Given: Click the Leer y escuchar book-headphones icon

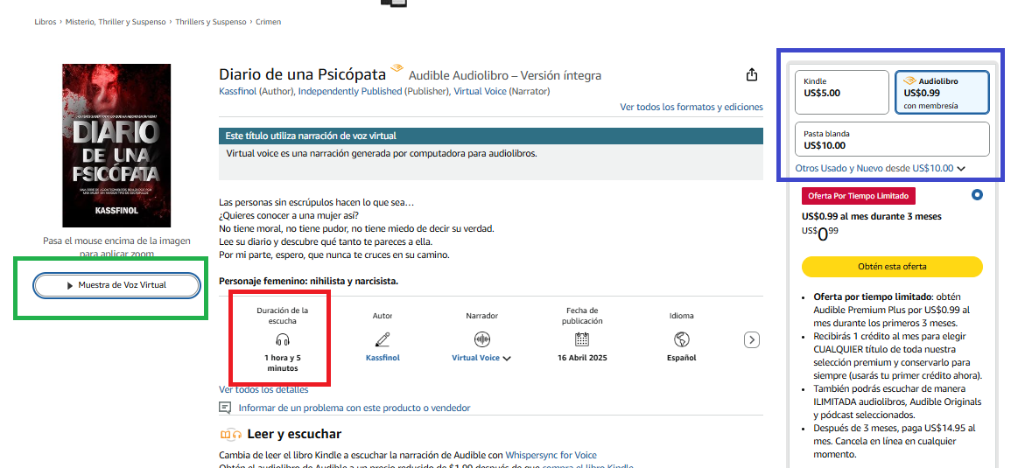Looking at the screenshot, I should point(231,435).
